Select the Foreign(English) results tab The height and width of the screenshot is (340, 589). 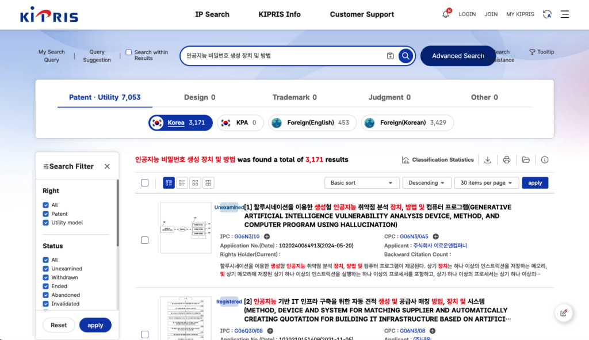(312, 123)
